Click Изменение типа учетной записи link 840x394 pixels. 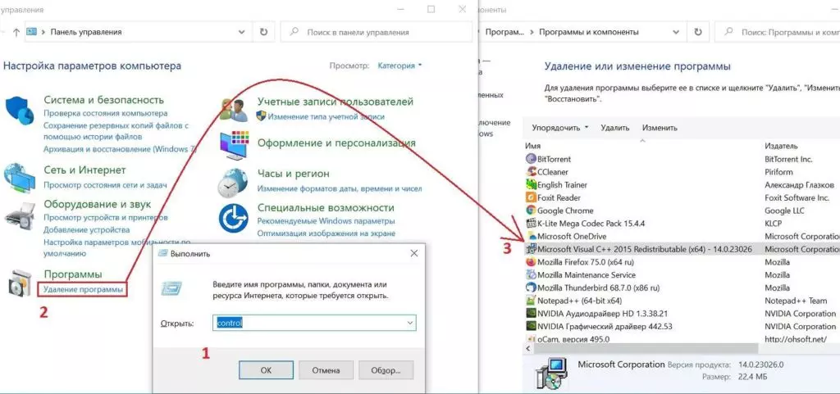[326, 116]
